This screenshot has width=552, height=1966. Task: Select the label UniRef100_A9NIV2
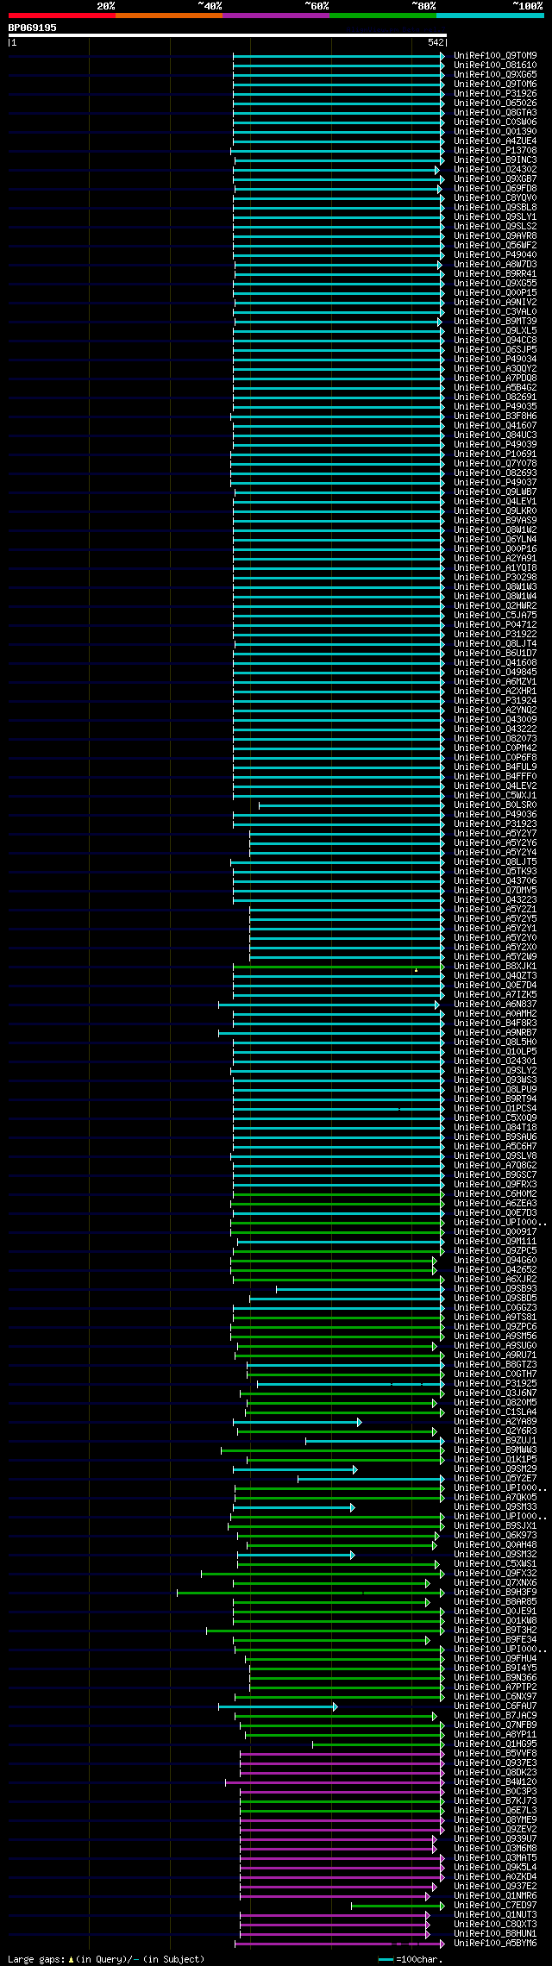(495, 303)
